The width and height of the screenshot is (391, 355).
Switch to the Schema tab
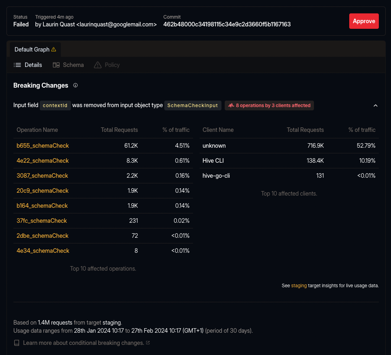coord(73,65)
